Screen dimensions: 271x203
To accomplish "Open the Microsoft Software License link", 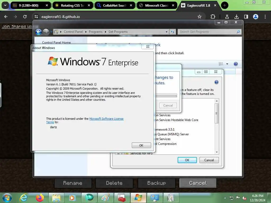I will 106,119.
